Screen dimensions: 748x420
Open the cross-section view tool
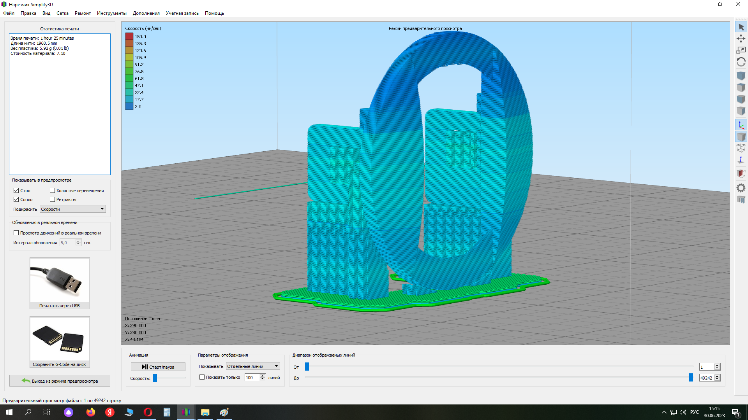click(741, 173)
